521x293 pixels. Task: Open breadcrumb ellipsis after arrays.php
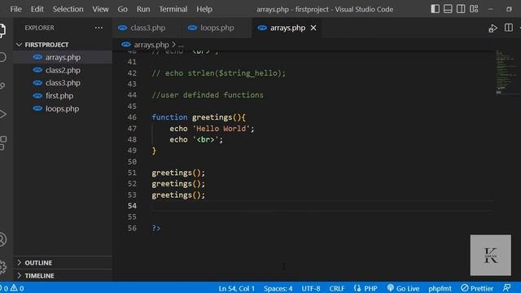coord(181,45)
